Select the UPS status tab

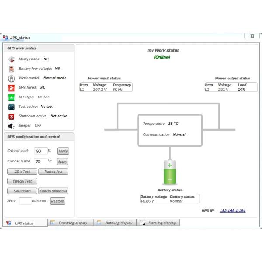click(24, 223)
